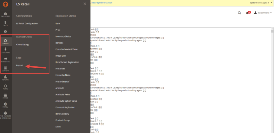Open the Dashboard sidebar icon

(5, 14)
